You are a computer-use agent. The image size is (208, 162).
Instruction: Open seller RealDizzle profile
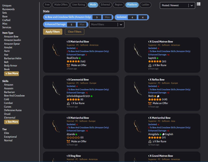[x=73, y=58]
